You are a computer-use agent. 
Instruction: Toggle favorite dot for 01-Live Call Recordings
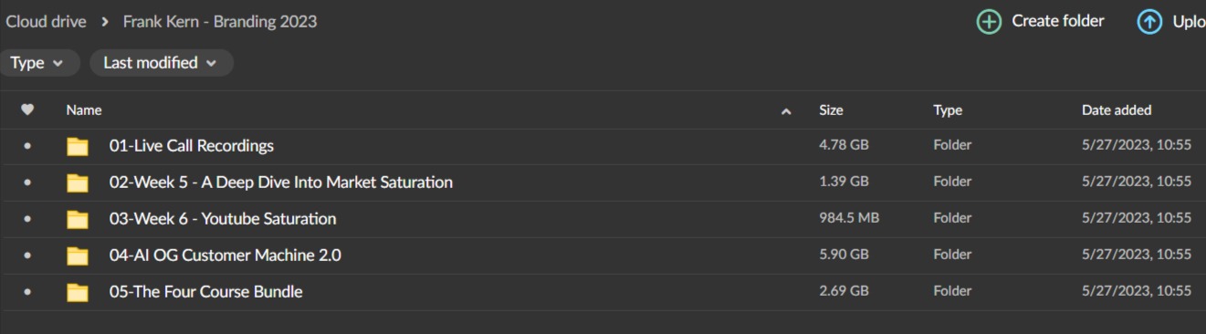tap(27, 146)
